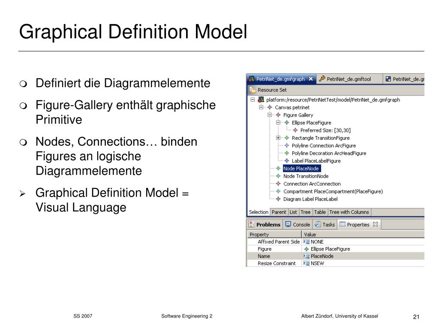Image resolution: width=439 pixels, height=329 pixels.
Task: Select Ellipse PlaceFigure in the tree
Action: [x=311, y=123]
